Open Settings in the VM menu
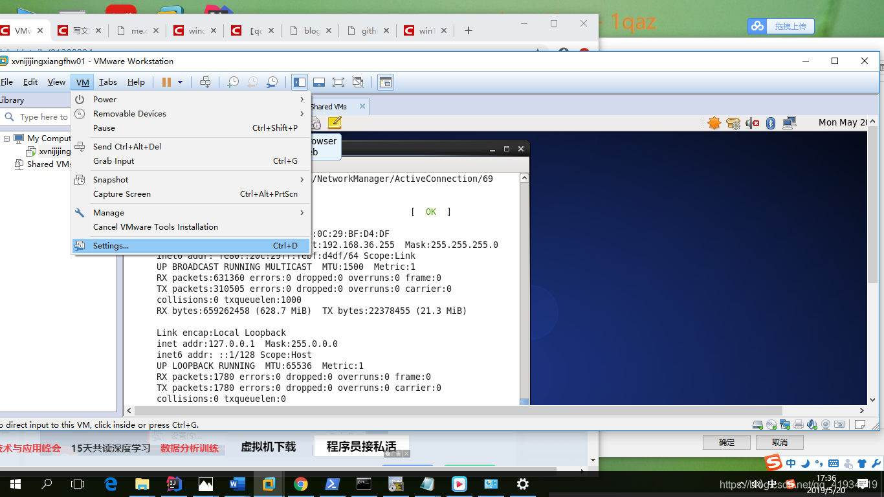884x497 pixels. [191, 245]
